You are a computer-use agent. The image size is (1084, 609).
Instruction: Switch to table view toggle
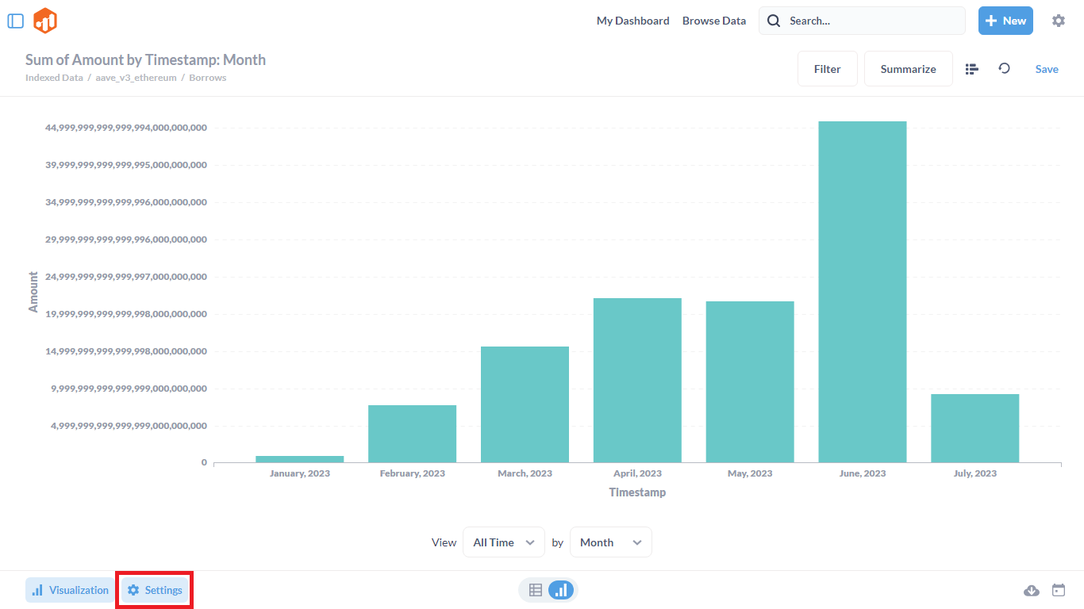(536, 590)
